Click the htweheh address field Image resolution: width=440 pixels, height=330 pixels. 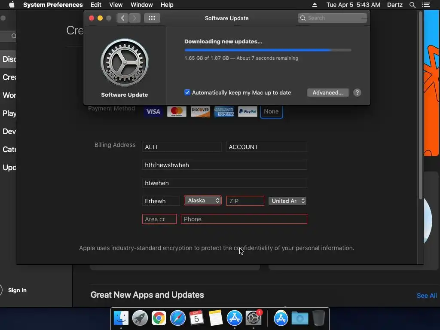224,183
